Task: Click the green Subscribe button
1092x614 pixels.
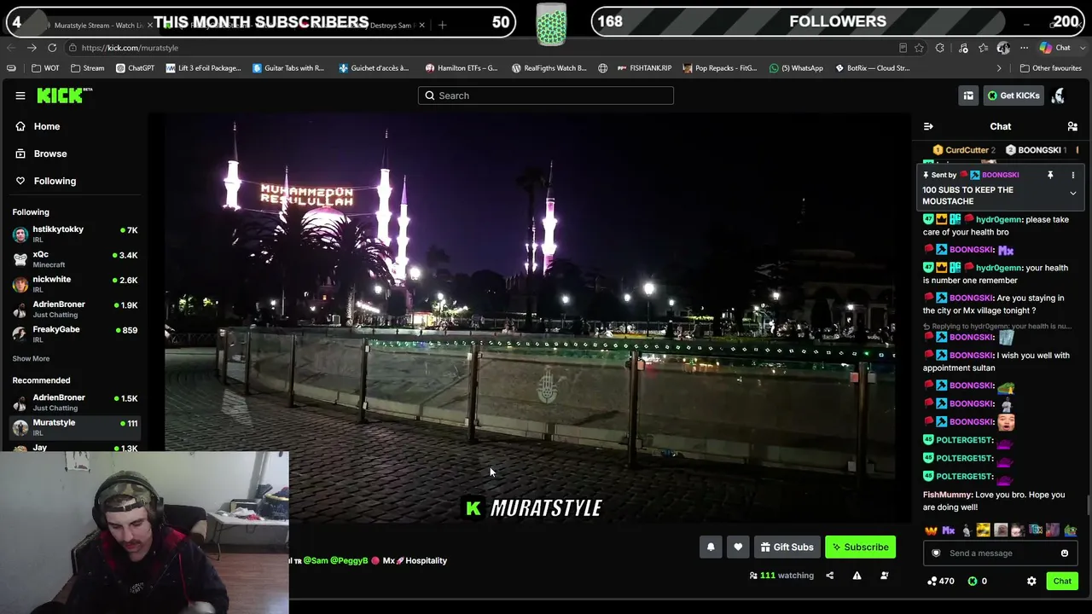Action: click(x=861, y=547)
